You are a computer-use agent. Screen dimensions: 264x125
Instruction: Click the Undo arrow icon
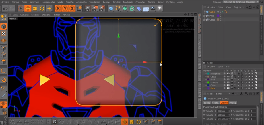tap(5, 8)
